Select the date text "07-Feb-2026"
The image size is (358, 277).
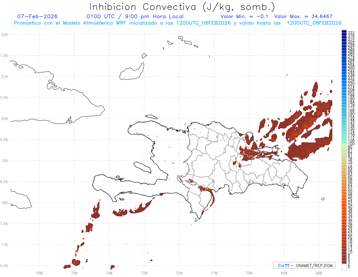click(38, 16)
